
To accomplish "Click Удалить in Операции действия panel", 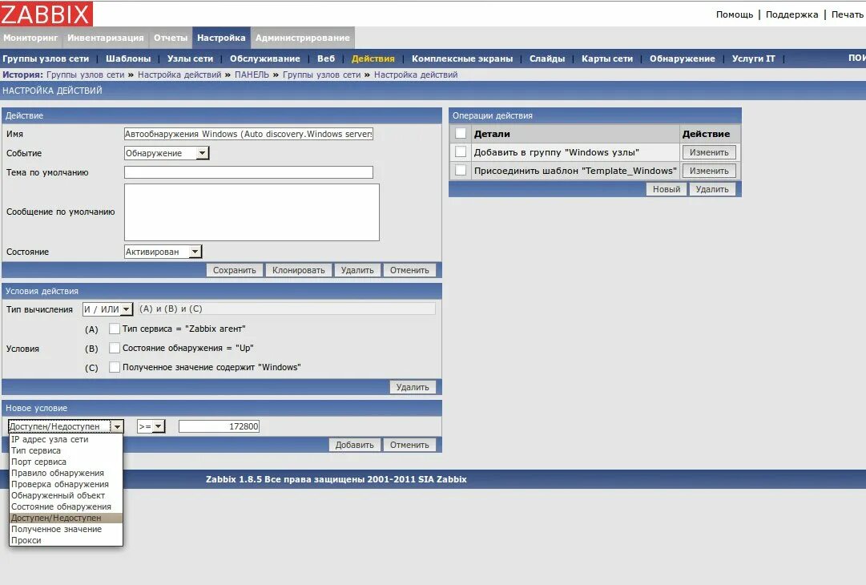I will click(x=712, y=189).
